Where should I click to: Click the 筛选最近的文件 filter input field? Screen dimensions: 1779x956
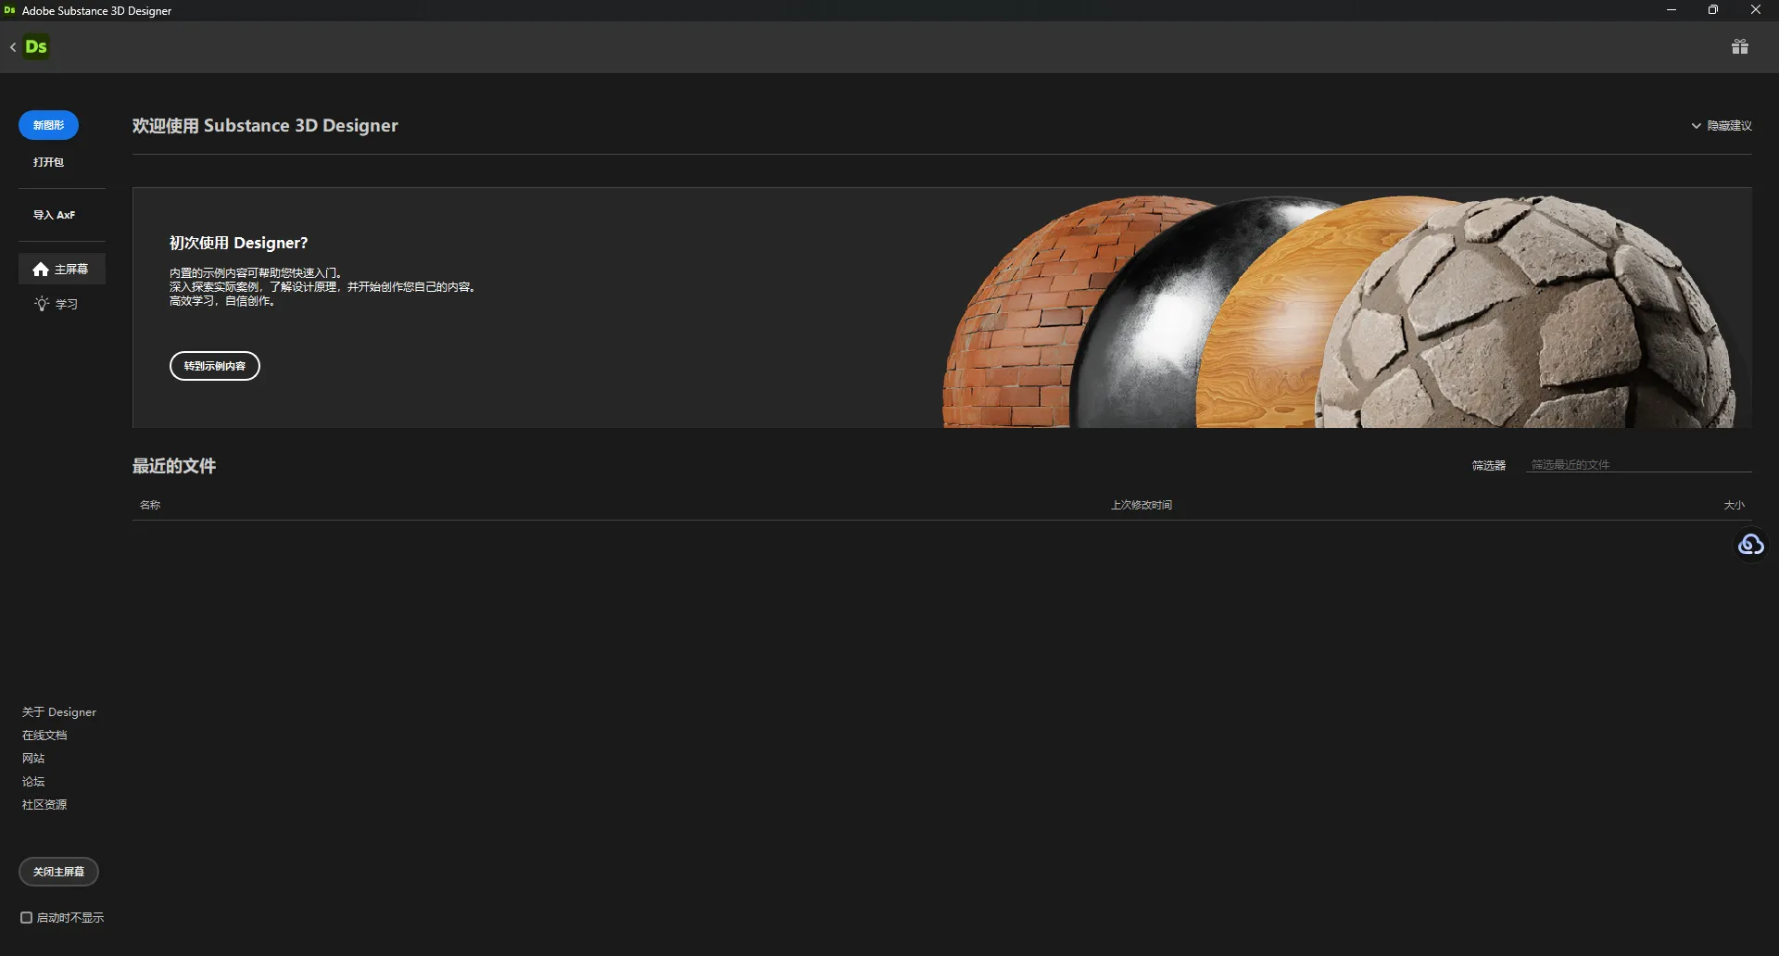(1638, 465)
